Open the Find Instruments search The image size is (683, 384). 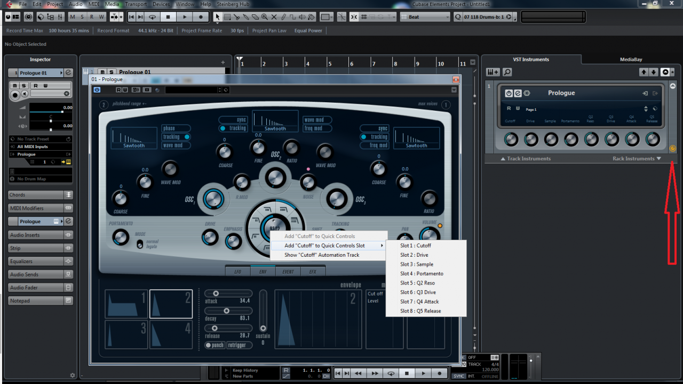pos(507,72)
